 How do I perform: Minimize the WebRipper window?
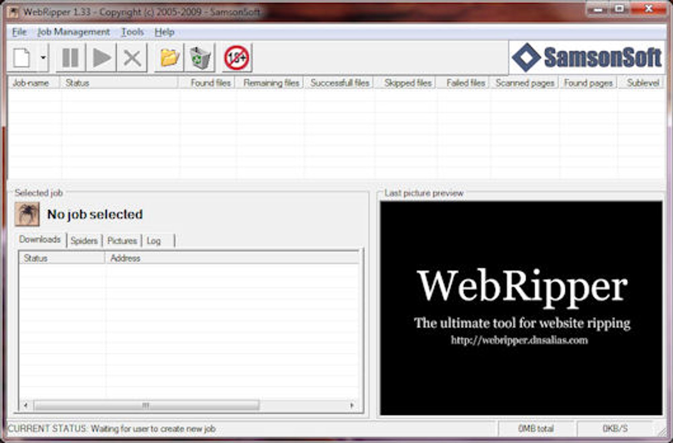598,9
